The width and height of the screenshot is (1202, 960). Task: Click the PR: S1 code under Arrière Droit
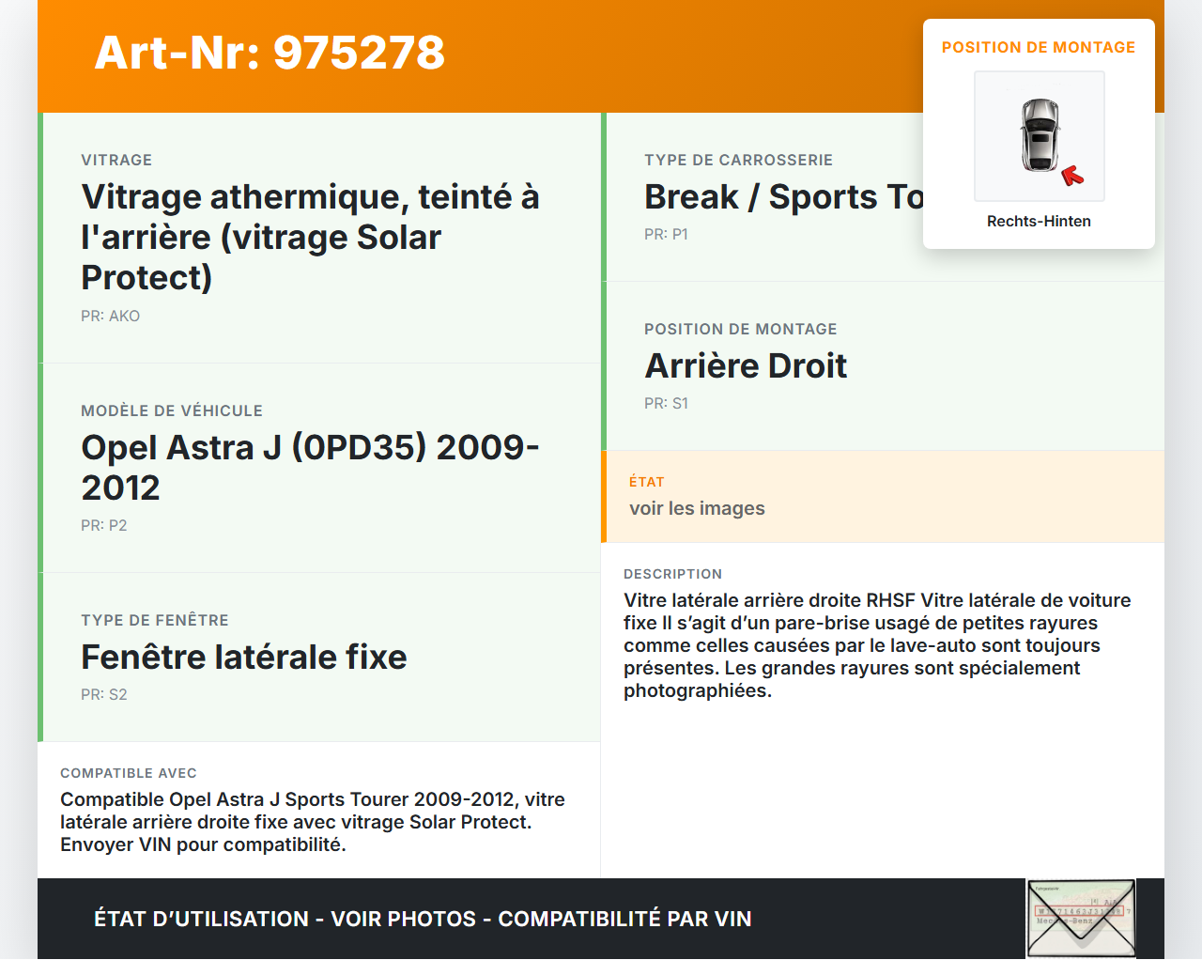[666, 403]
